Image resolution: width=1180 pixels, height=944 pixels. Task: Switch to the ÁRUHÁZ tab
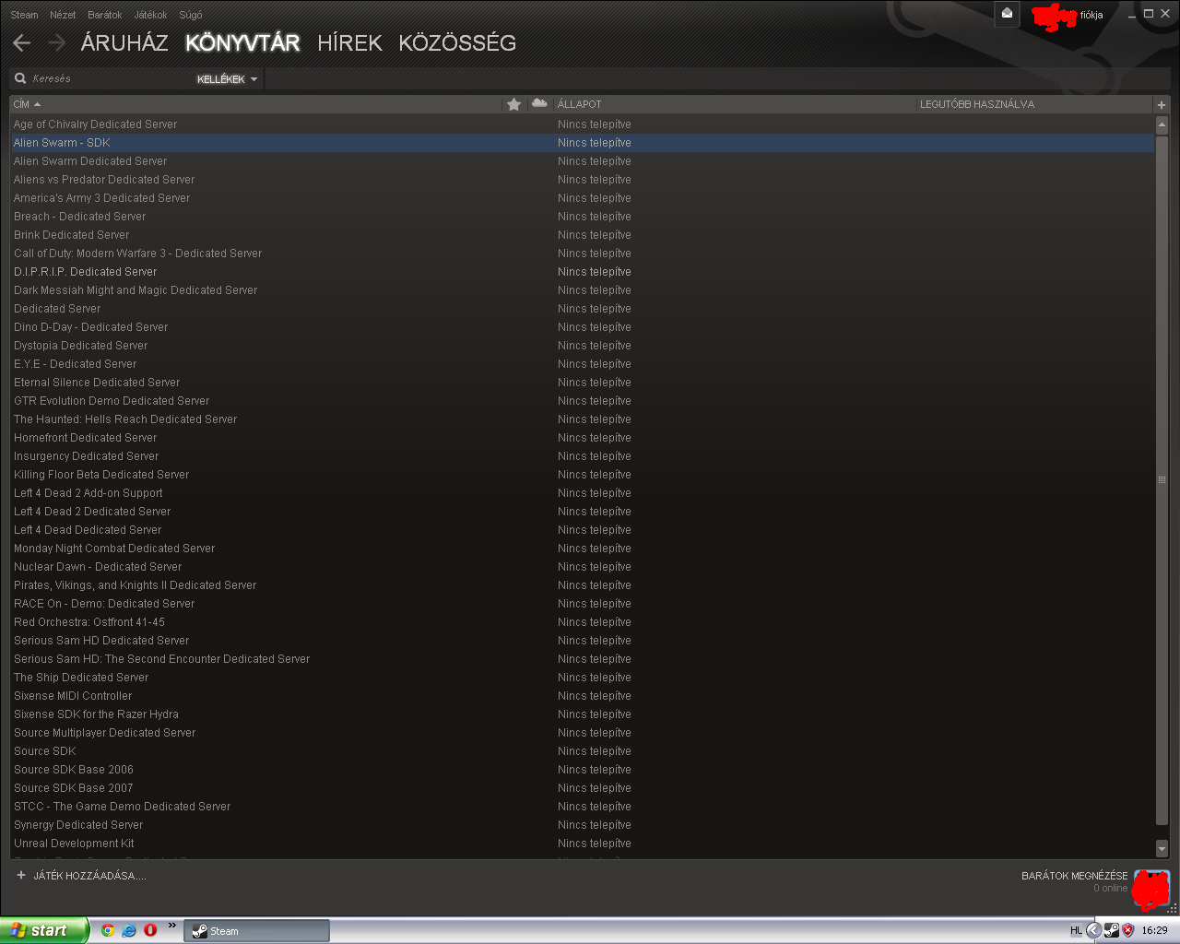[124, 43]
